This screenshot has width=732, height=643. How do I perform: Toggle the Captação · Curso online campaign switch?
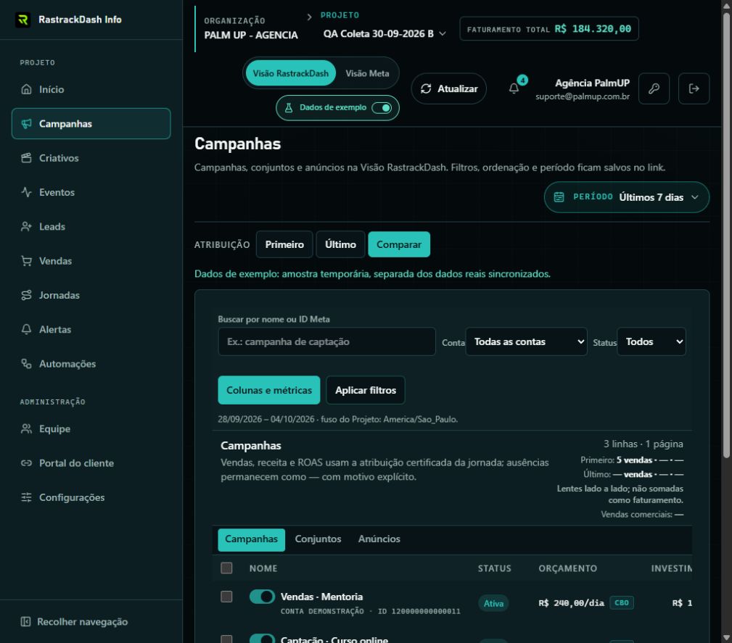click(x=262, y=639)
